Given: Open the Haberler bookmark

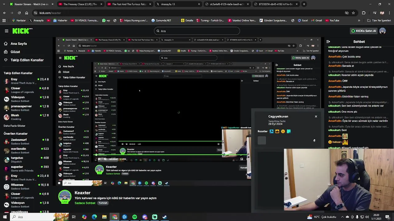Looking at the screenshot, I should point(60,21).
